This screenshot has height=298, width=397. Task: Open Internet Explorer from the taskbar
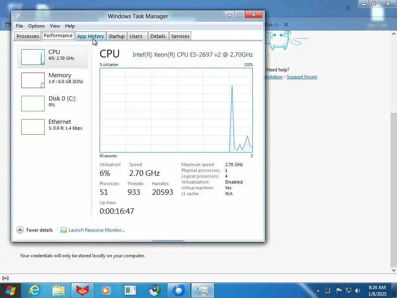[34, 290]
